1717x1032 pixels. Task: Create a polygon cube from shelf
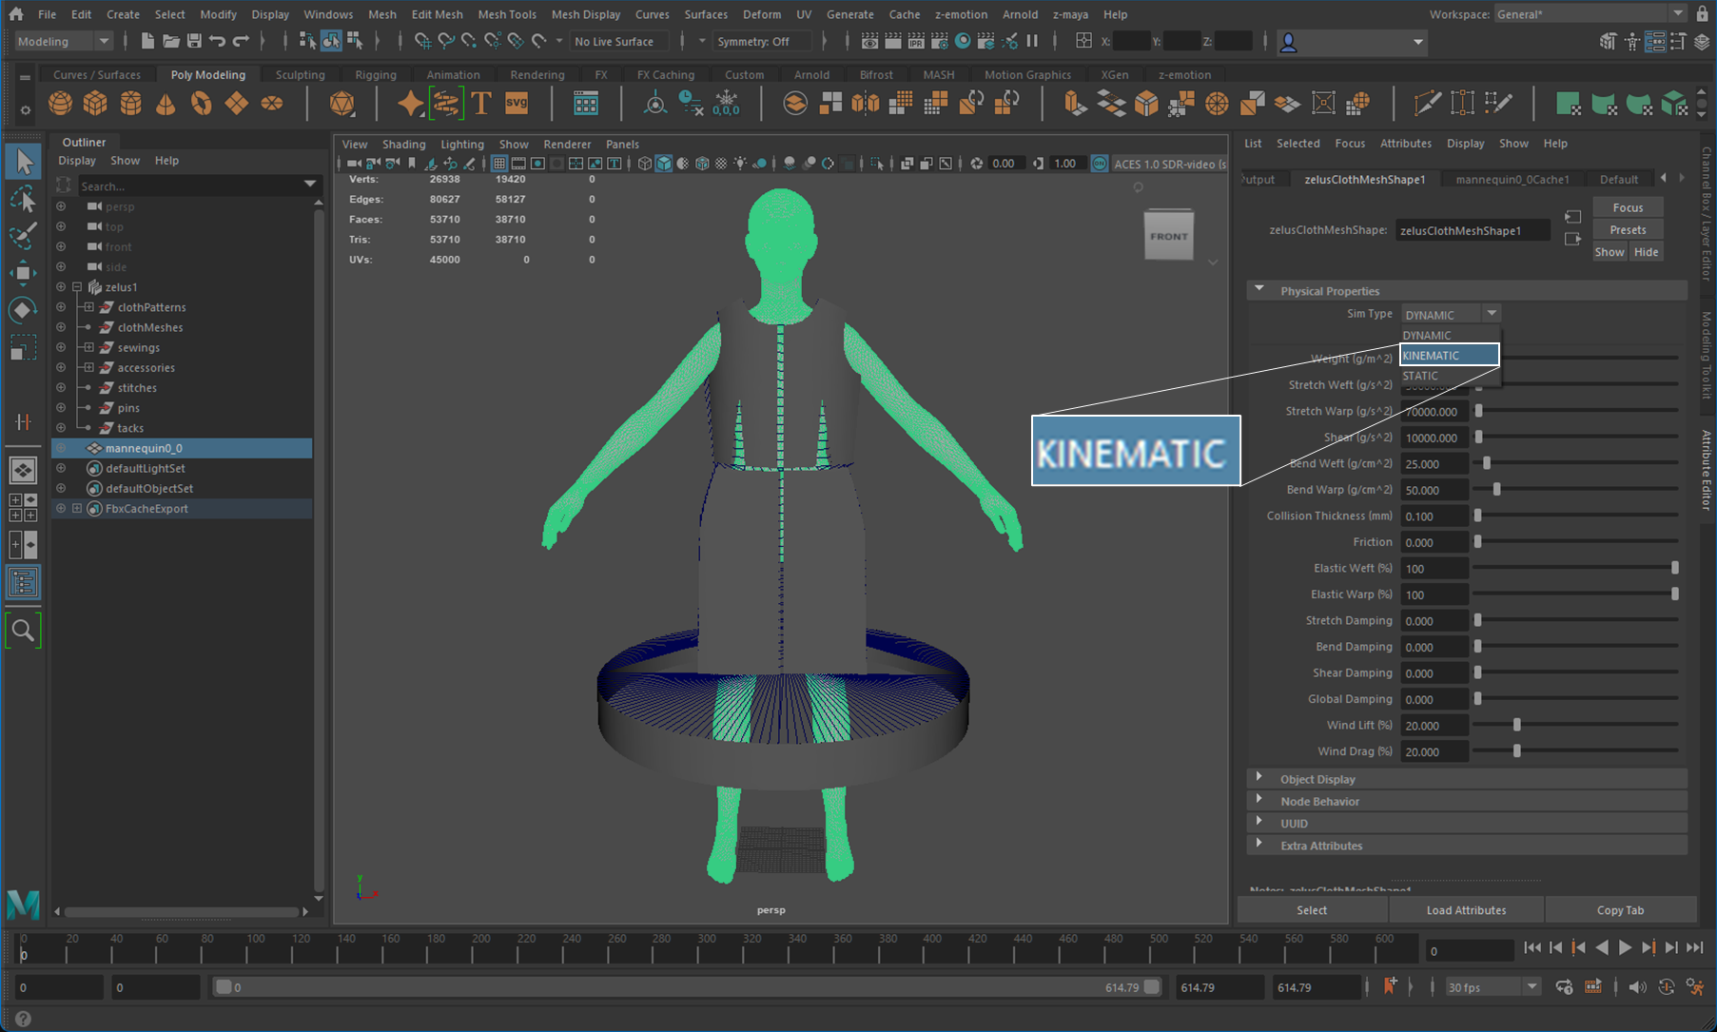[95, 103]
